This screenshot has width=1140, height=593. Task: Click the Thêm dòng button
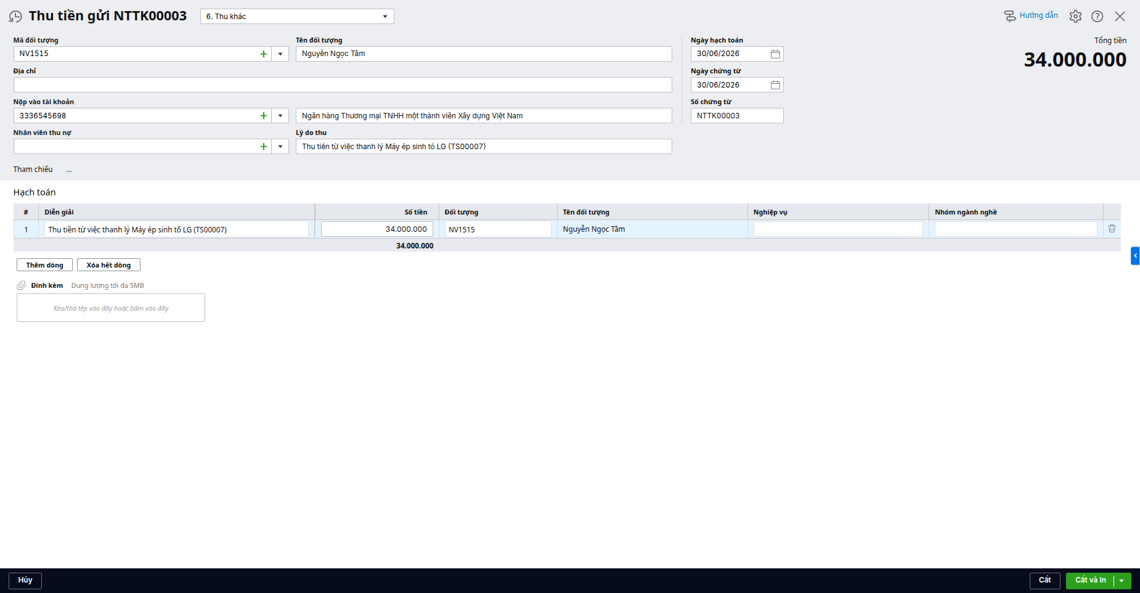[x=44, y=265]
